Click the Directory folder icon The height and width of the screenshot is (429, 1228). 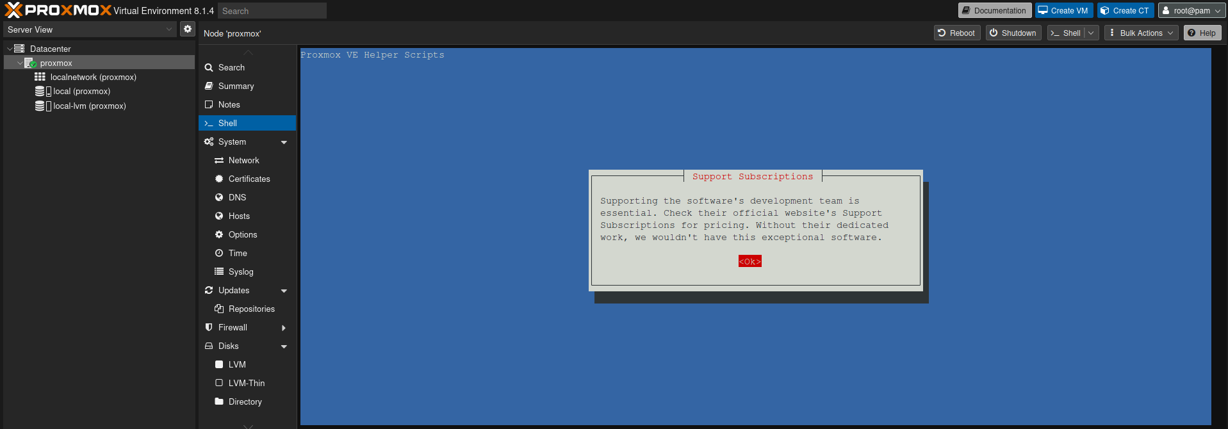[x=219, y=401]
